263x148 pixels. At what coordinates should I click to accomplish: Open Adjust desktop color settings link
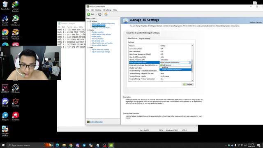(101, 34)
